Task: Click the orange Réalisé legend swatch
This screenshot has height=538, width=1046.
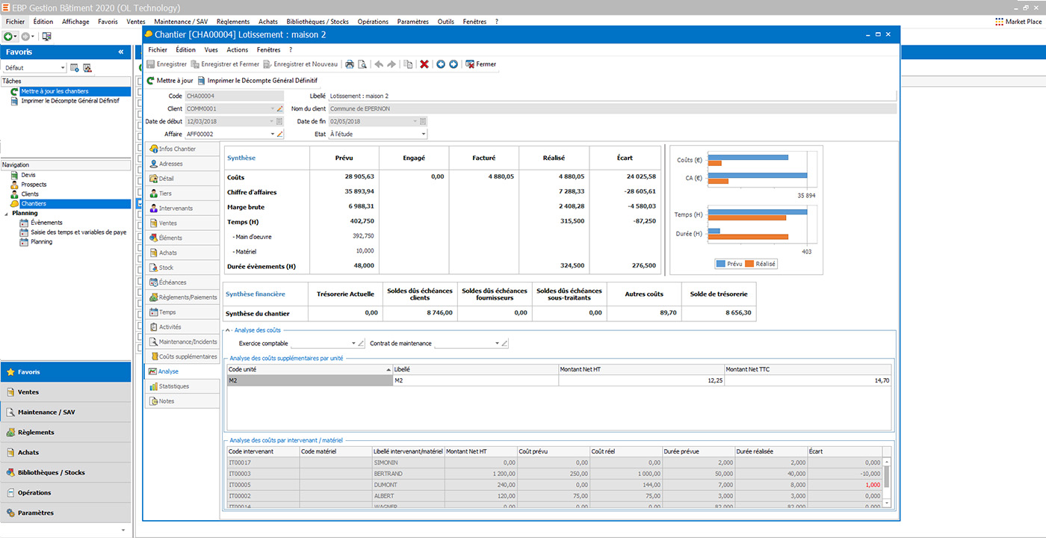Action: 749,264
